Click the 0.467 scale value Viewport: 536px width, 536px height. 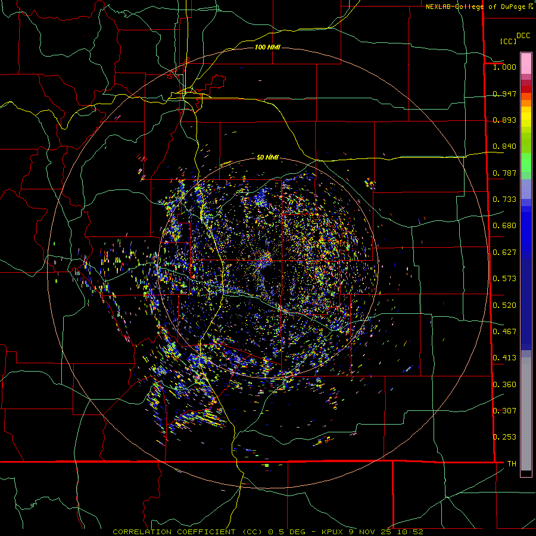(x=504, y=332)
